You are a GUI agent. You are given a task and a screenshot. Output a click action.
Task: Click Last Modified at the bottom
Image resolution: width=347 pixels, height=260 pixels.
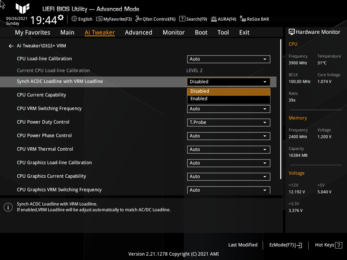[x=243, y=245]
